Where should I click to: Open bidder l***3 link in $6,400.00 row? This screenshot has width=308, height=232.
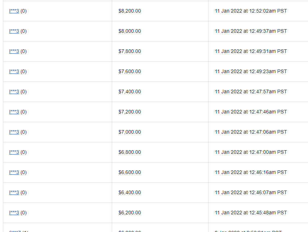pyautogui.click(x=14, y=192)
